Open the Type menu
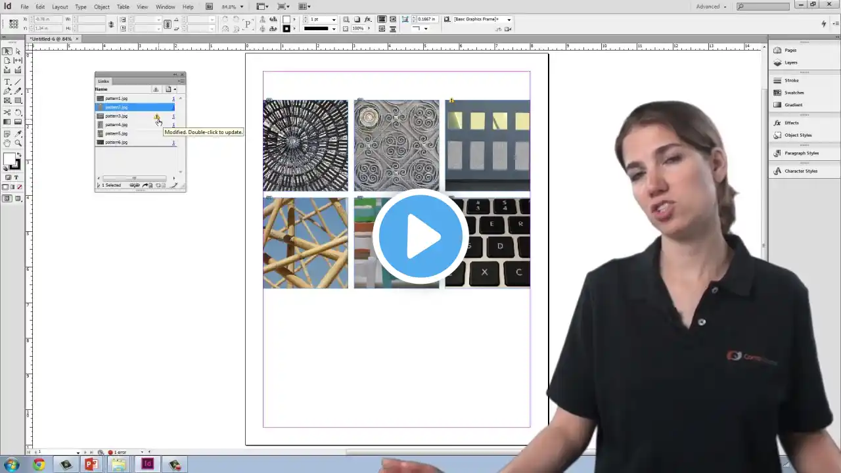Screen dimensions: 841x473 pos(81,7)
